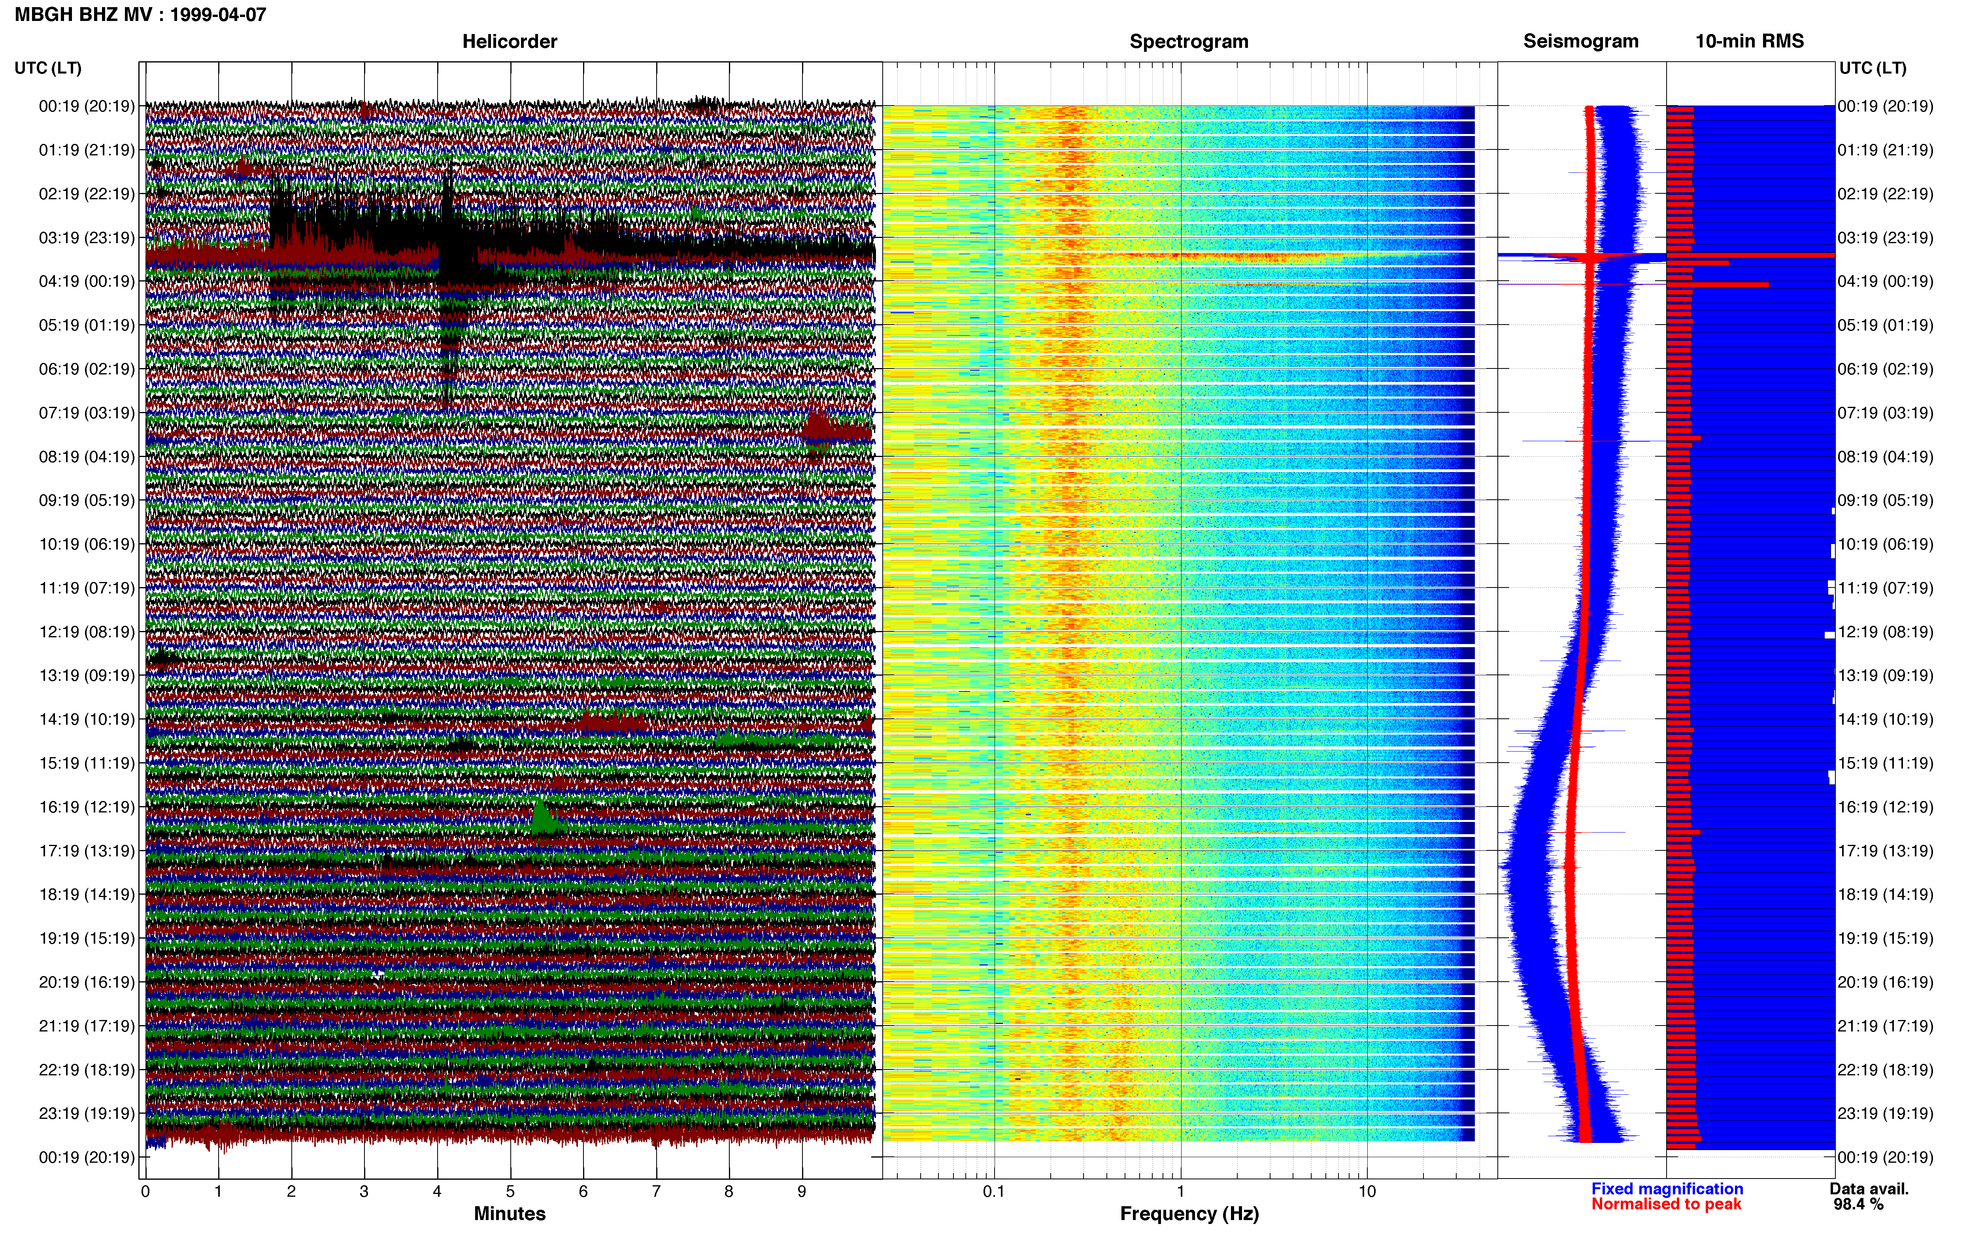Click the 5 tick label on the Minutes axis
1984x1241 pixels.
pos(510,1191)
